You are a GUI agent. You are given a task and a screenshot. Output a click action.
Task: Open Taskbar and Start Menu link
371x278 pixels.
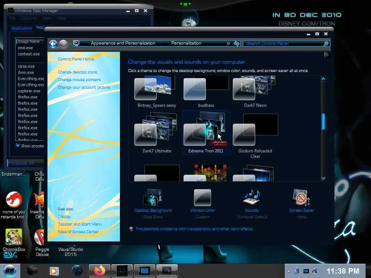coord(80,224)
